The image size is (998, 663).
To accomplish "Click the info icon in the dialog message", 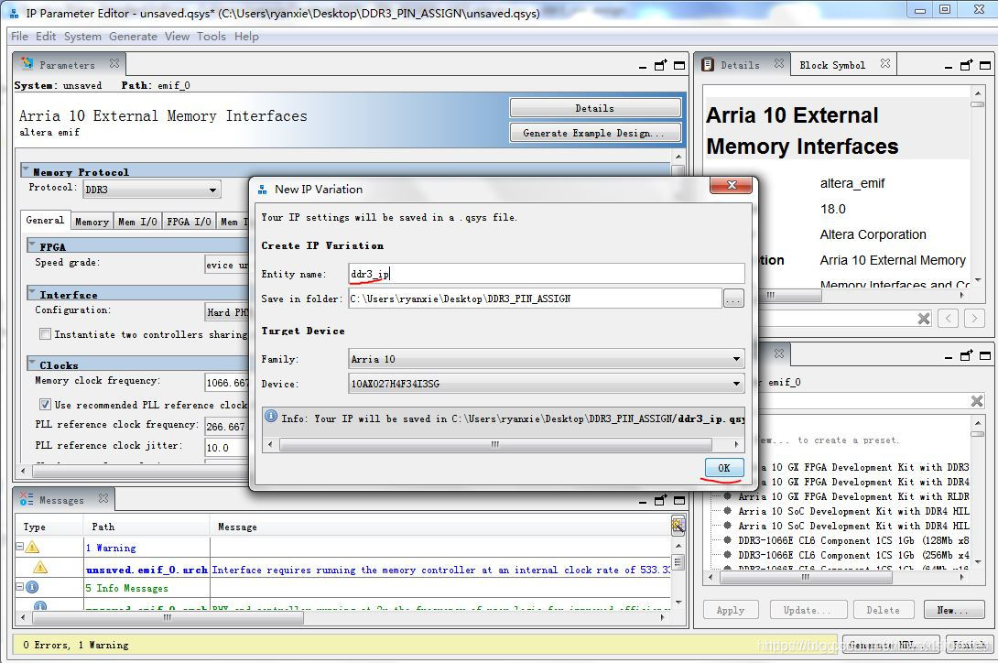I will click(x=271, y=416).
